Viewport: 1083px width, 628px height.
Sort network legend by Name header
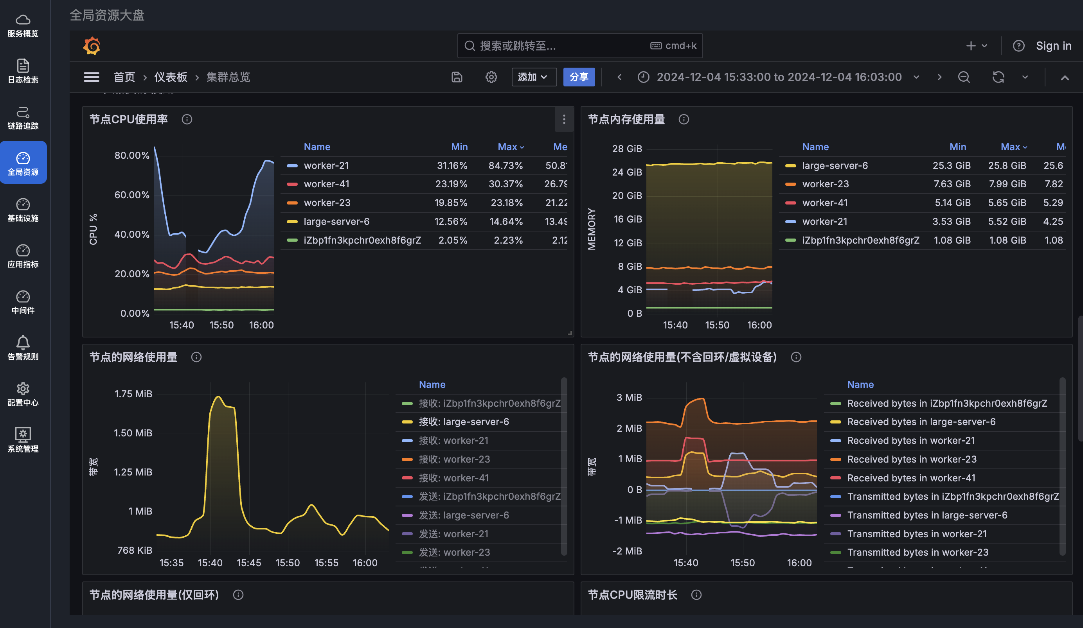click(432, 384)
